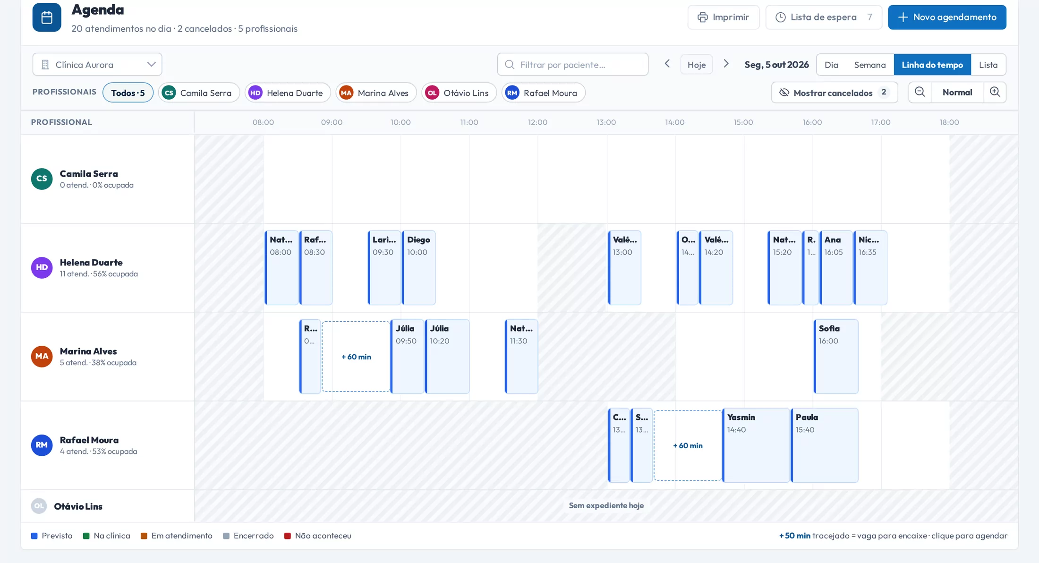Click the magnifier icon in patient filter

510,65
